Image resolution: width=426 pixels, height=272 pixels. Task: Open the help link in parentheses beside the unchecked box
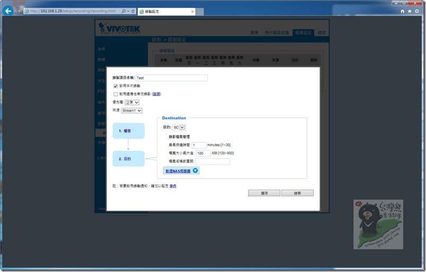pyautogui.click(x=156, y=94)
